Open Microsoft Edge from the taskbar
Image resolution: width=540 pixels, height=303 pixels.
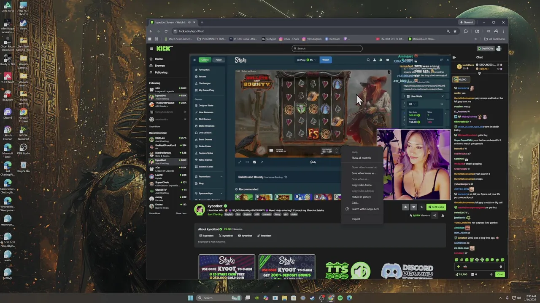click(x=349, y=298)
